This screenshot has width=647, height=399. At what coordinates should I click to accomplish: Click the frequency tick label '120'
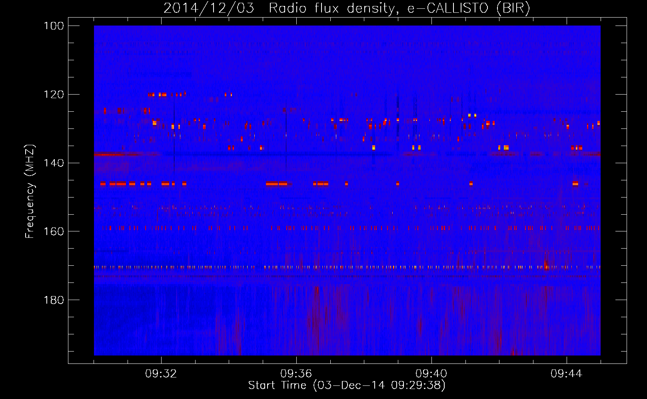click(53, 95)
